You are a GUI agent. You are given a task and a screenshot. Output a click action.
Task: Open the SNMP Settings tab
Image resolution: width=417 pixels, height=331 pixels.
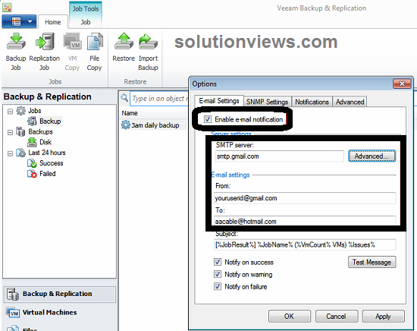[268, 102]
